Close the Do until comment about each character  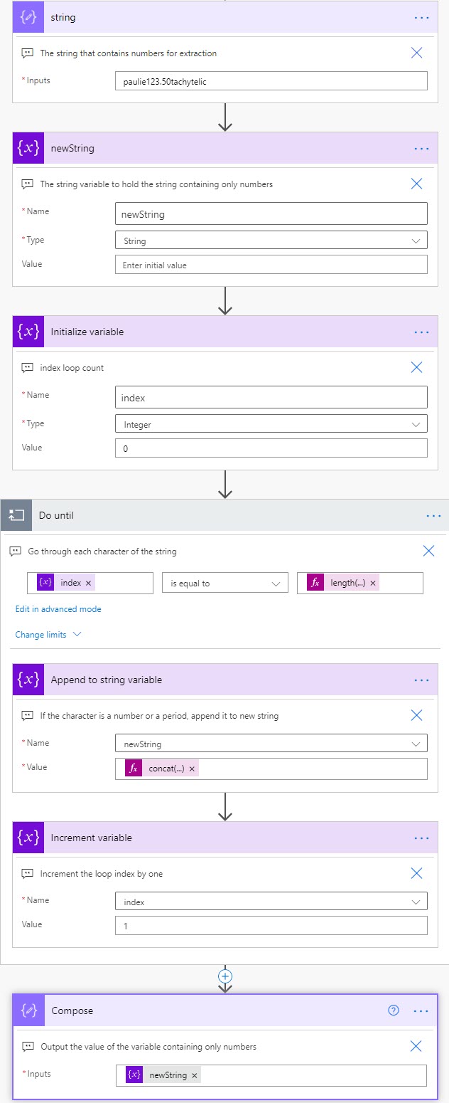[428, 551]
